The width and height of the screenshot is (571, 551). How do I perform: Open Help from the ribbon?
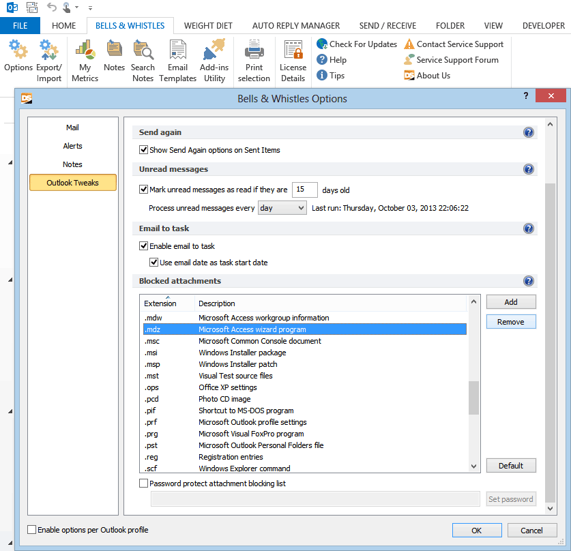(332, 60)
